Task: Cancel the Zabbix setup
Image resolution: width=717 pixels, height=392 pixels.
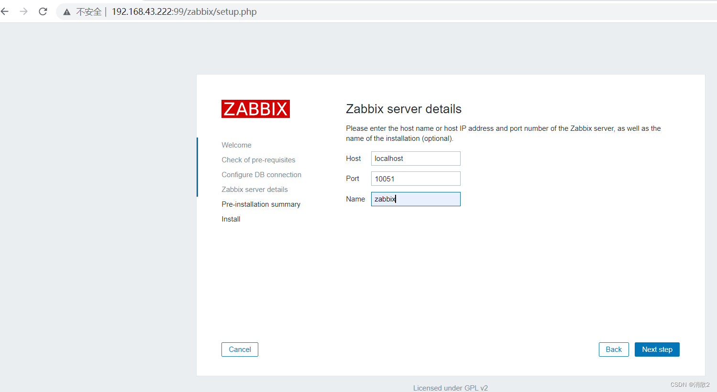Action: (x=240, y=350)
